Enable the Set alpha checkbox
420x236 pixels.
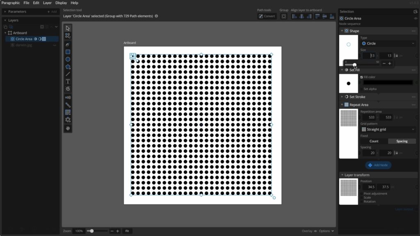tap(361, 89)
